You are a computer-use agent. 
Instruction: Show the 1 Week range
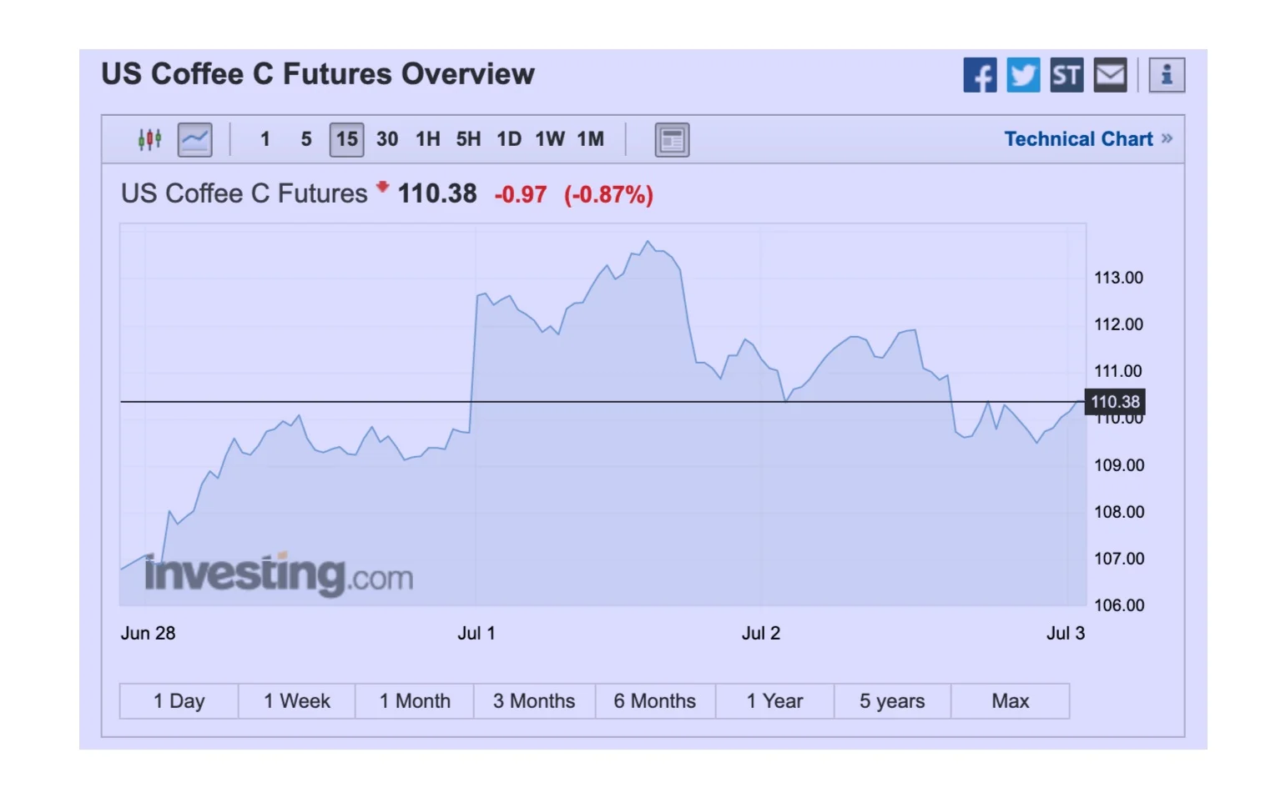point(297,701)
